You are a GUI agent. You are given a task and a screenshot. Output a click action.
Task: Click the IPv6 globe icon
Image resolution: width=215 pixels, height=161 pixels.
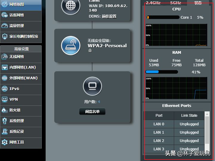[4, 89]
